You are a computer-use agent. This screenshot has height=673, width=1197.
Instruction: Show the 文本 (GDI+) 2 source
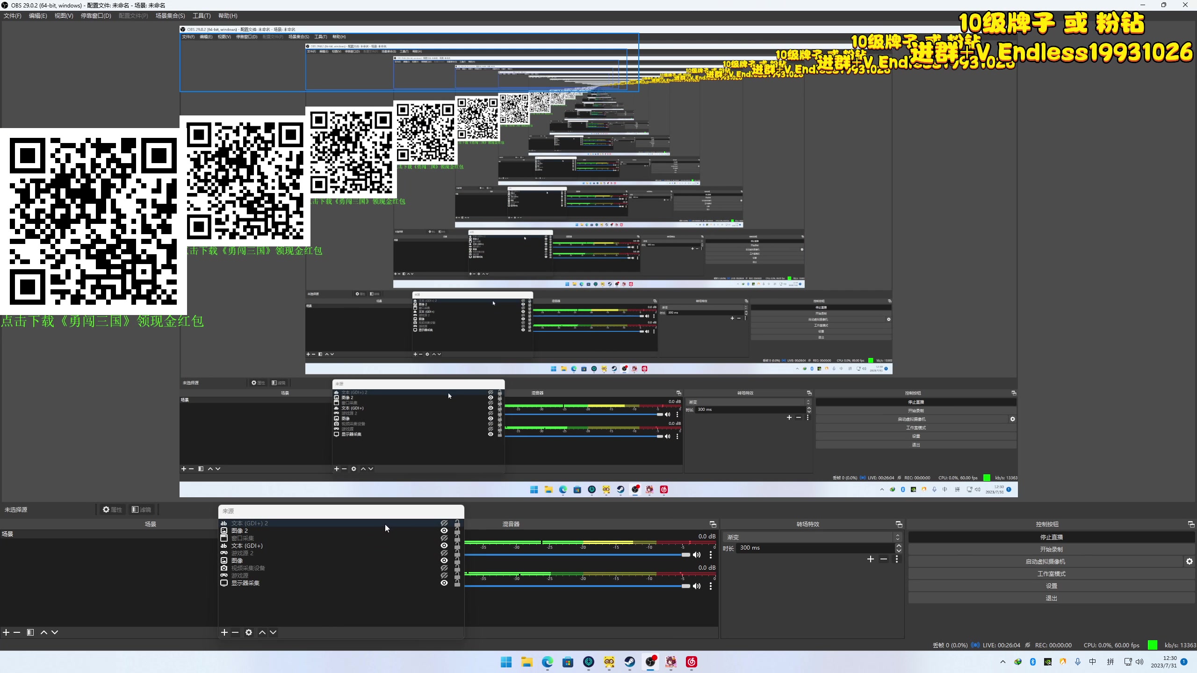(x=444, y=523)
